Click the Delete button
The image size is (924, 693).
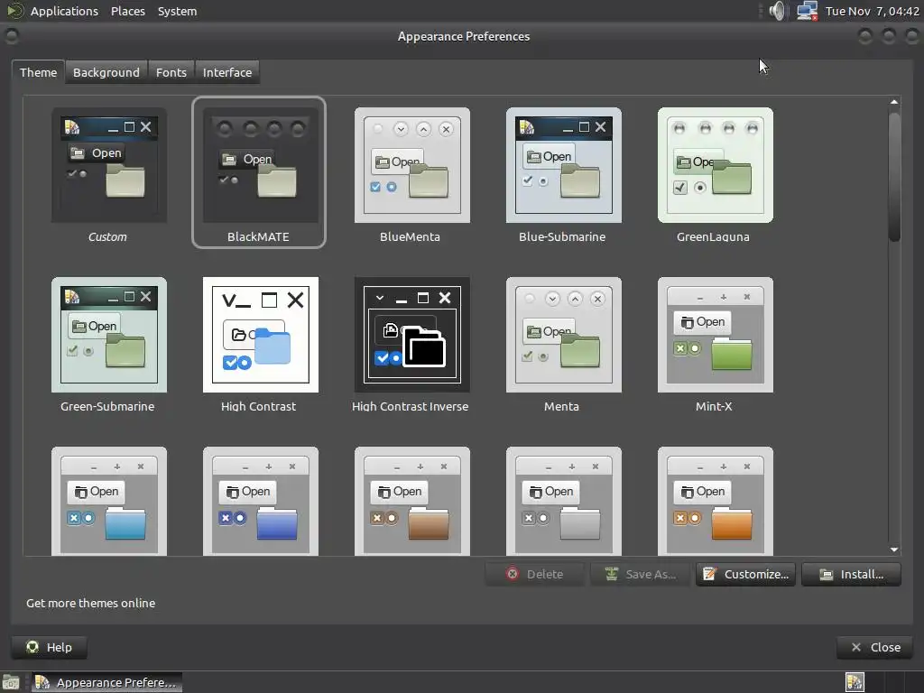coord(534,574)
